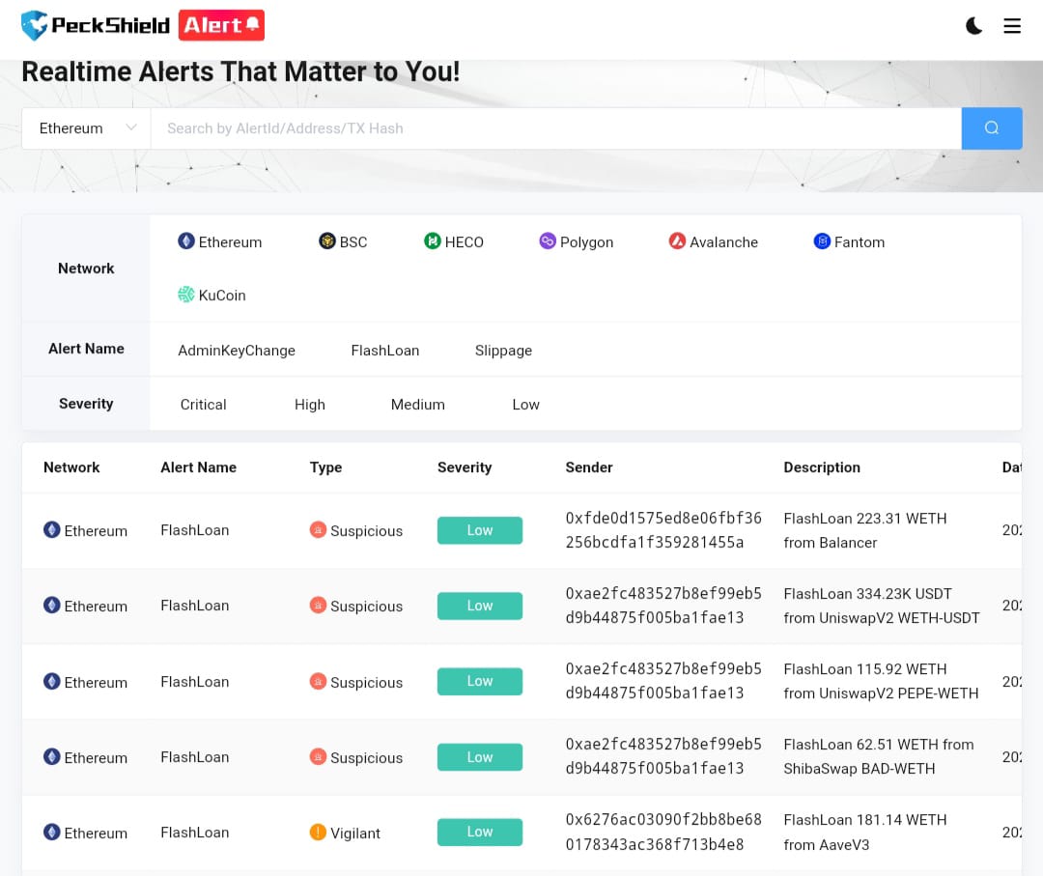Image resolution: width=1043 pixels, height=876 pixels.
Task: Select KuCoin network filter
Action: pyautogui.click(x=211, y=295)
